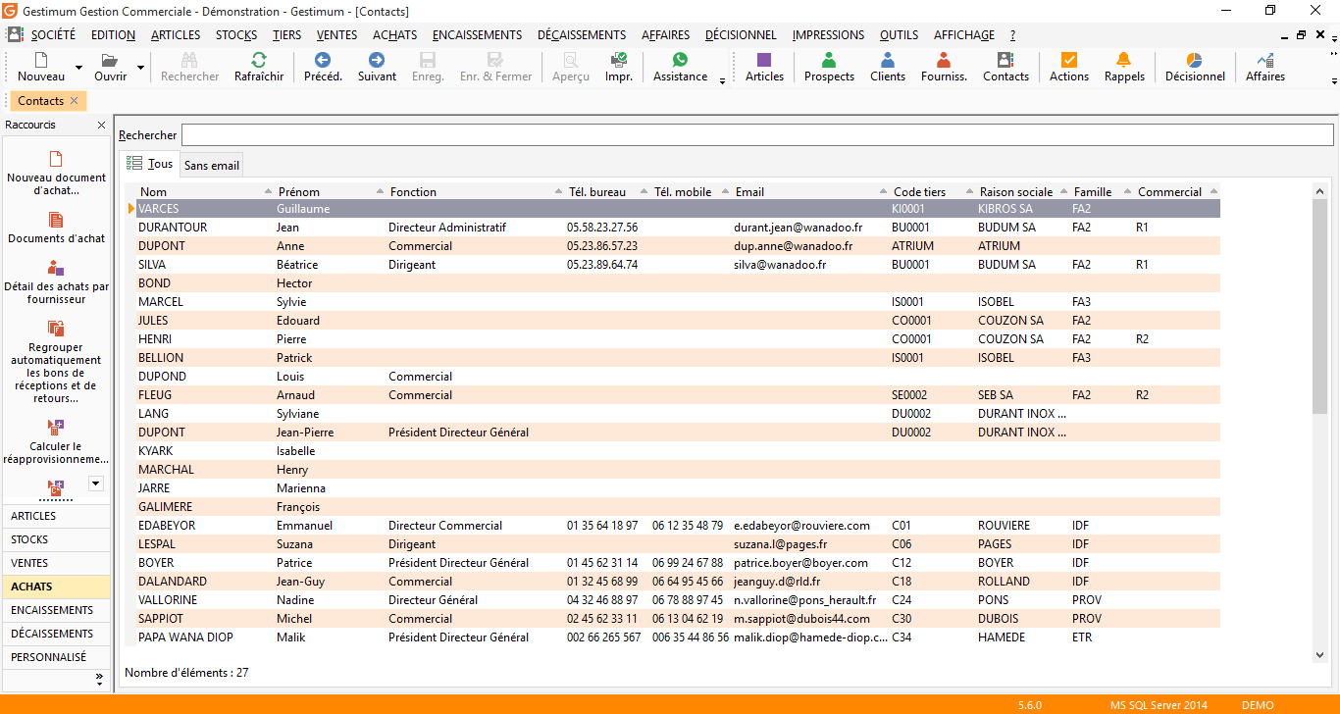Screen dimensions: 1340x714
Task: Click Regrouper automatiquement les bons shortcut
Action: [56, 362]
